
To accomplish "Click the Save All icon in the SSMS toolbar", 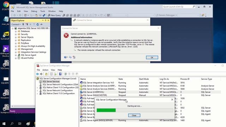I will point(44,15).
